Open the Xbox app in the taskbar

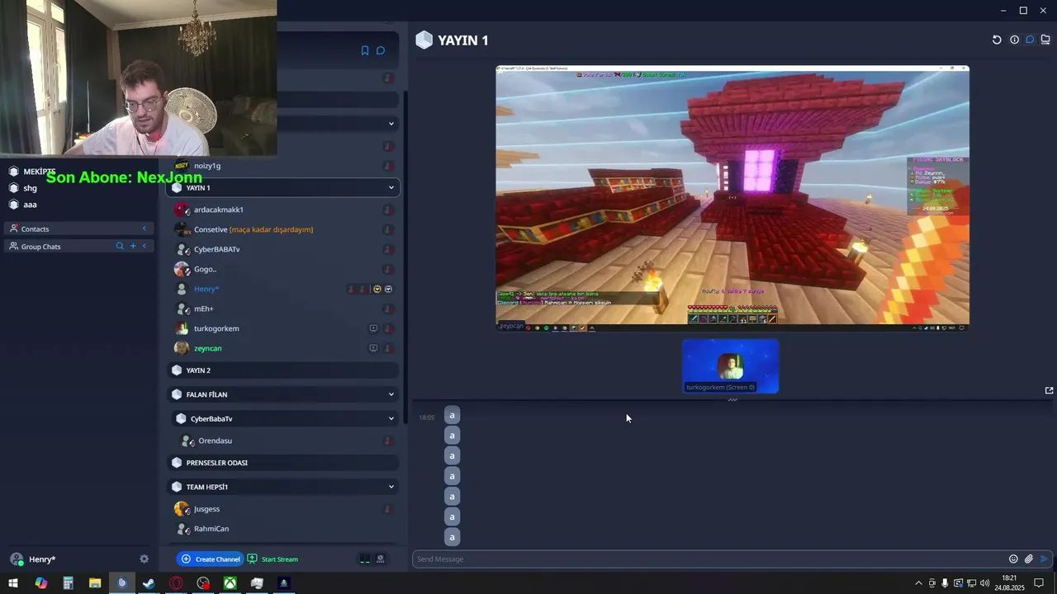coord(230,583)
